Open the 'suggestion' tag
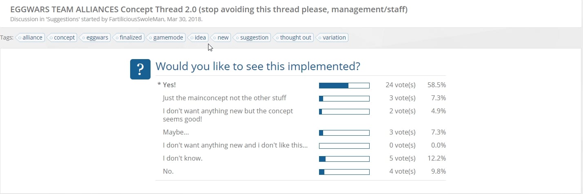 pos(252,37)
